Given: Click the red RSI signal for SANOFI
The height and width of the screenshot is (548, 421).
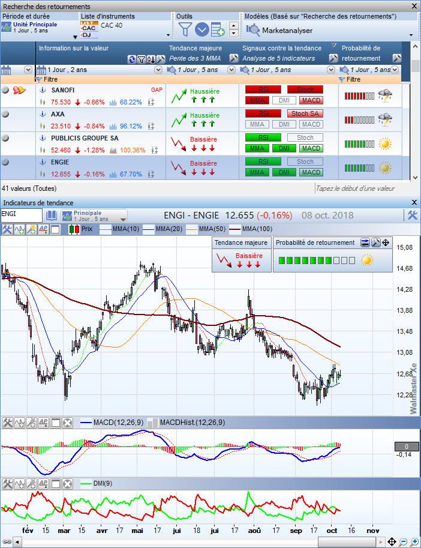Looking at the screenshot, I should 263,89.
